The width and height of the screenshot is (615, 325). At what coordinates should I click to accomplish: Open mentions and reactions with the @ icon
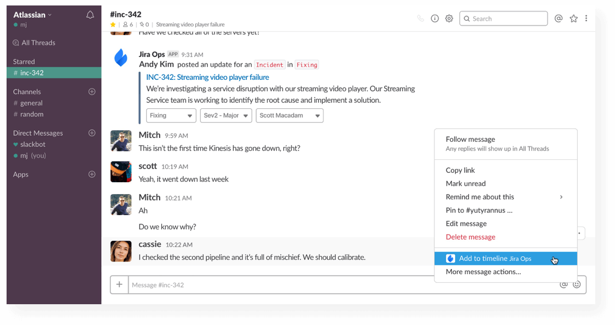pos(559,18)
